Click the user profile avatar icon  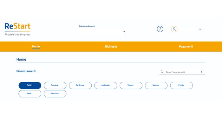[174, 29]
